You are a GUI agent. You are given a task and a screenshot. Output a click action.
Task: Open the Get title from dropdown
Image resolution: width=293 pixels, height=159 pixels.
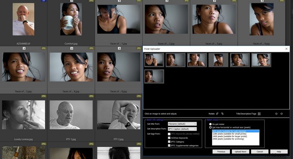pos(182,124)
